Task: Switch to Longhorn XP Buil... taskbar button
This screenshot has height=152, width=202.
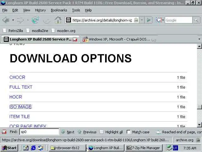Action: coord(105,148)
